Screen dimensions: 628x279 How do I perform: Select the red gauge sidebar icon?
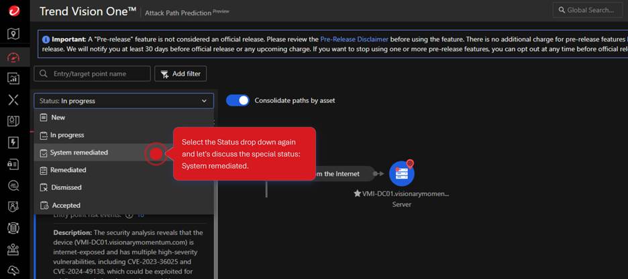13,57
